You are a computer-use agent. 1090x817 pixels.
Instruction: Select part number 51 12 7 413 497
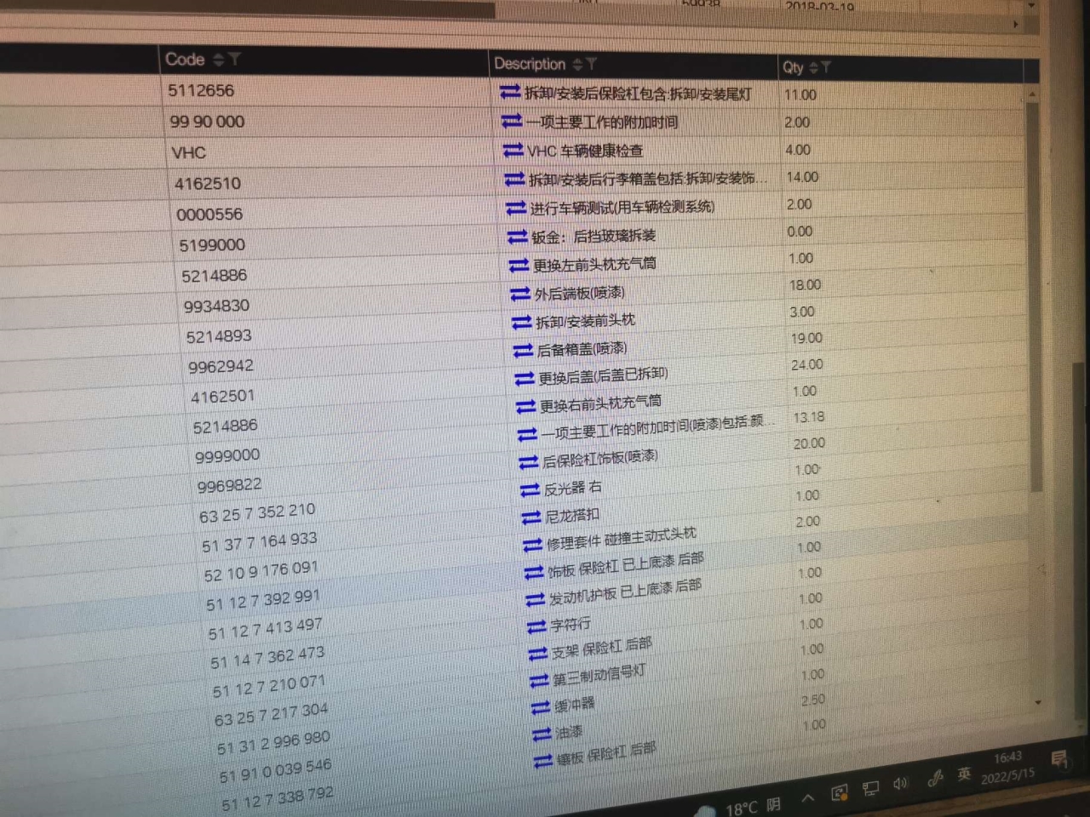tap(266, 629)
